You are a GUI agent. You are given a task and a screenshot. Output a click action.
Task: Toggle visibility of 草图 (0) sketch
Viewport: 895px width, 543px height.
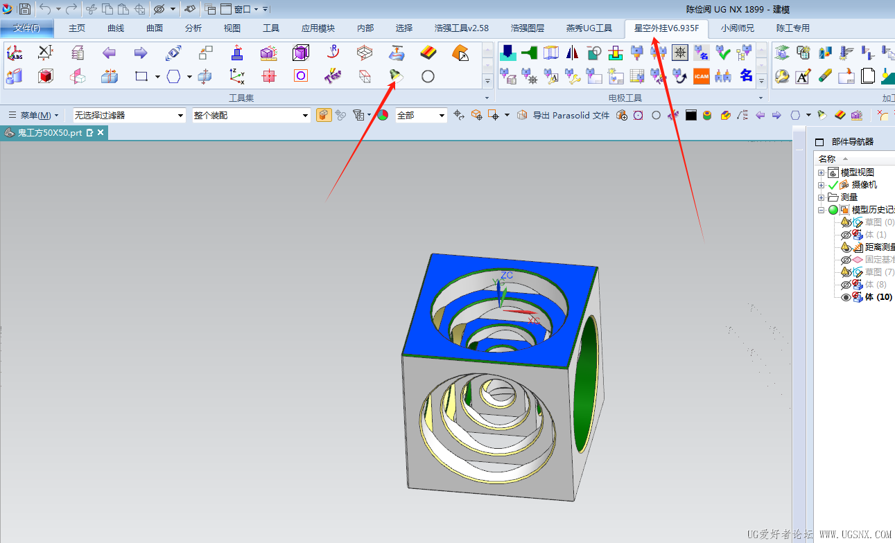tap(846, 222)
